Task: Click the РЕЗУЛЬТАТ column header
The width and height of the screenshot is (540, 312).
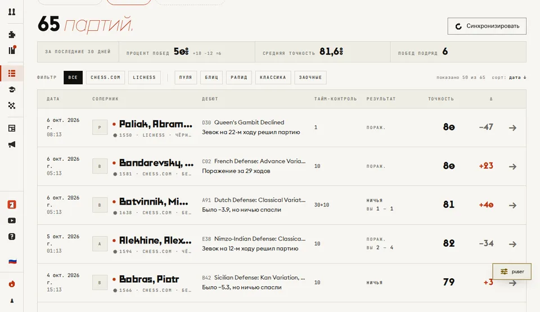Action: click(381, 99)
